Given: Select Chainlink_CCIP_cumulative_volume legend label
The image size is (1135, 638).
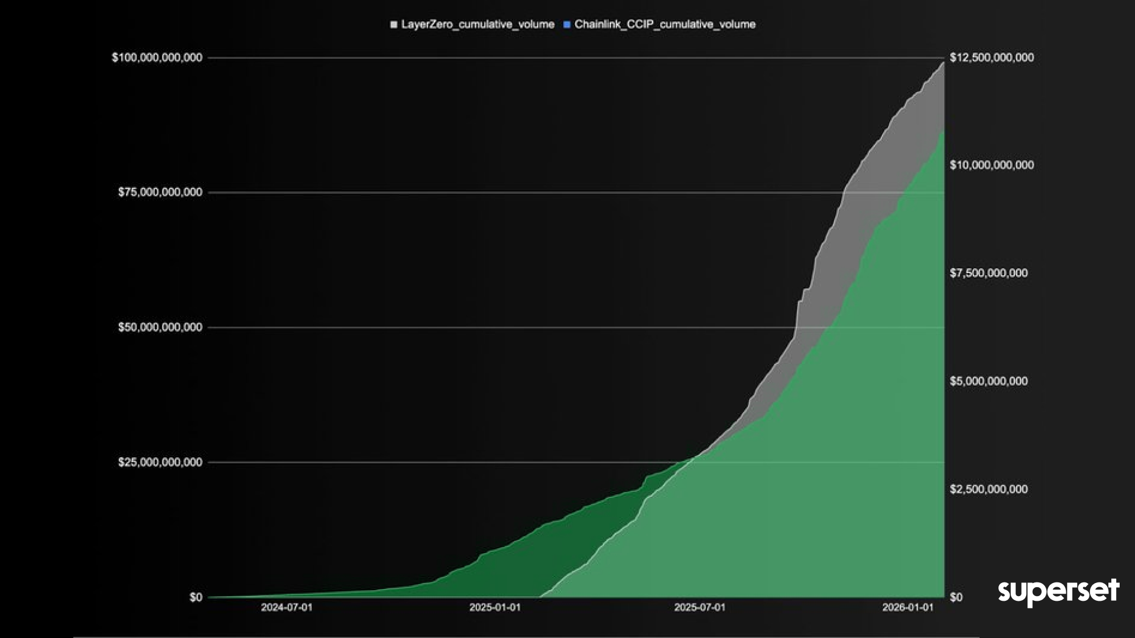Looking at the screenshot, I should click(664, 25).
